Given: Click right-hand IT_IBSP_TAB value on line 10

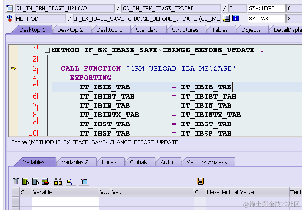Looking at the screenshot, I should (x=206, y=133).
